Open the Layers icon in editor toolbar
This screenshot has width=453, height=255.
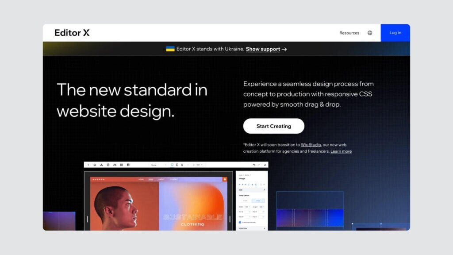(95, 165)
